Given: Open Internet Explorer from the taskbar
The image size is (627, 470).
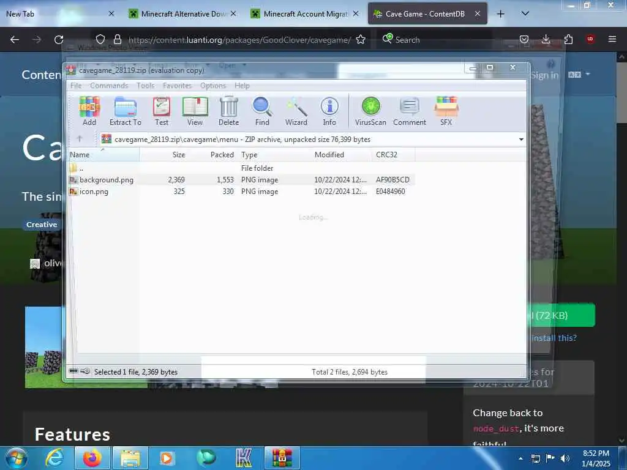Looking at the screenshot, I should [x=54, y=458].
